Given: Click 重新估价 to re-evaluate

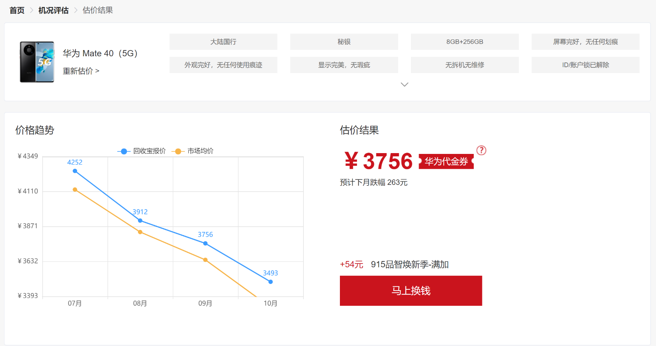Looking at the screenshot, I should point(81,71).
